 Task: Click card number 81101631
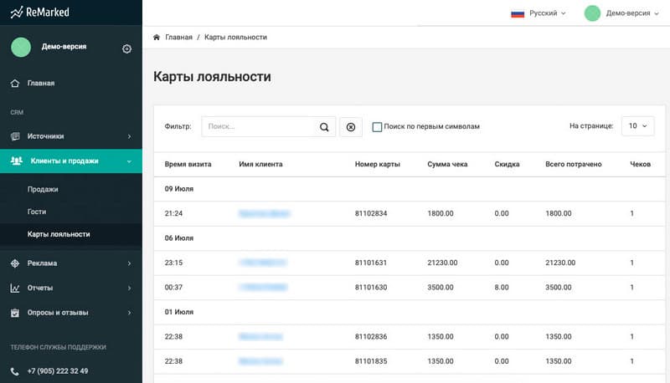(371, 263)
